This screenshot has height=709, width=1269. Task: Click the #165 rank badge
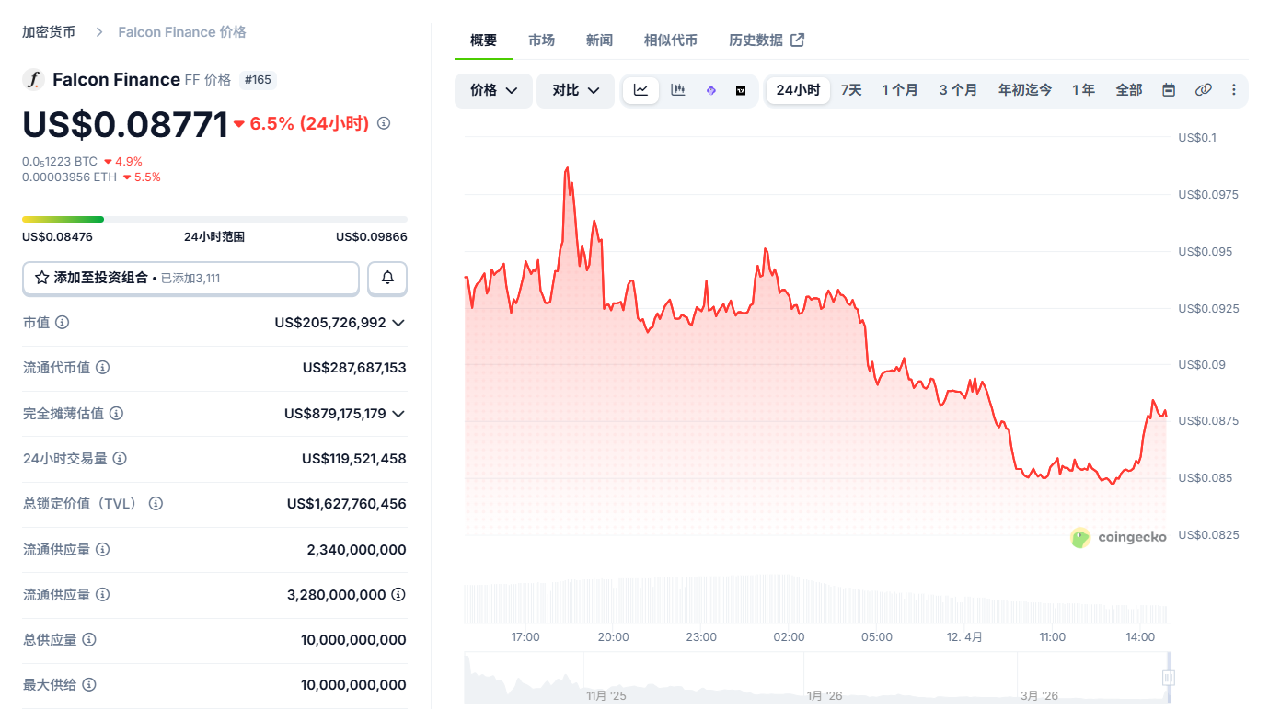(258, 80)
